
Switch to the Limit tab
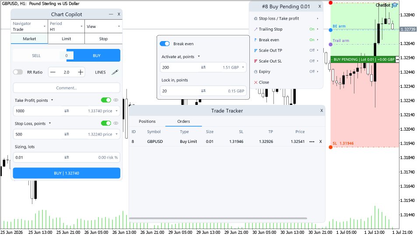click(66, 39)
